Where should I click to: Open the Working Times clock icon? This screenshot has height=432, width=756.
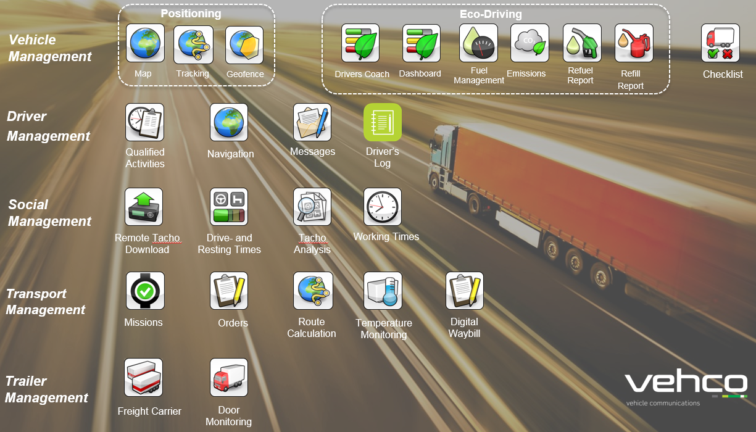[383, 207]
